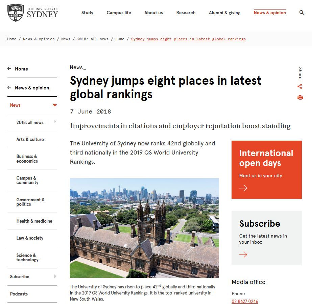Image resolution: width=312 pixels, height=306 pixels.
Task: Expand the Subscribe sidebar arrow
Action: tap(55, 276)
